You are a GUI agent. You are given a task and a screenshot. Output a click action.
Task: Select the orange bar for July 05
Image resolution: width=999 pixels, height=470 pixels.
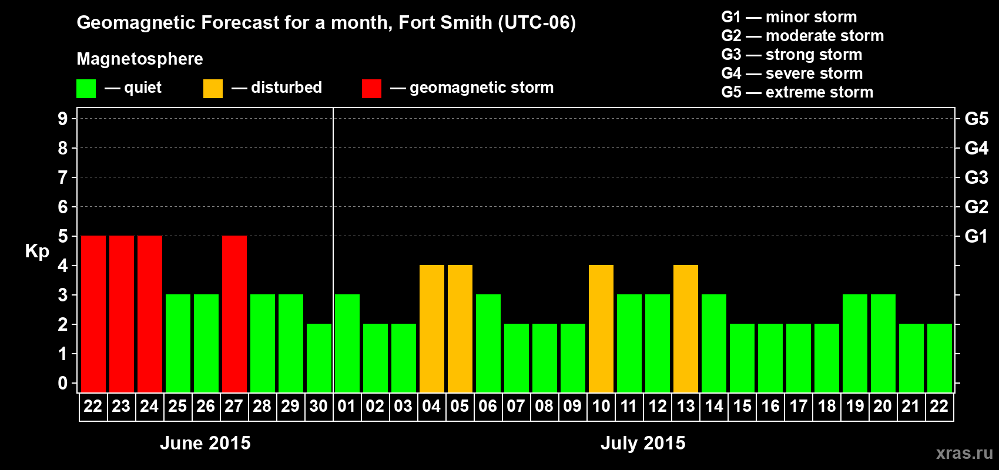coord(460,328)
